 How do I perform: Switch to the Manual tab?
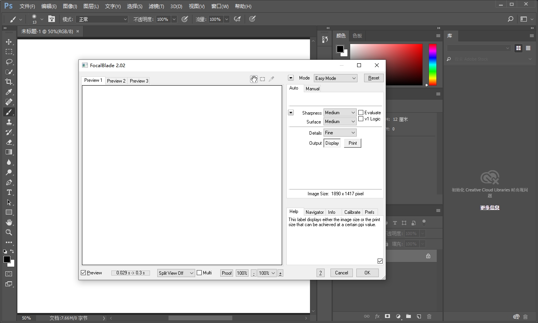pyautogui.click(x=312, y=89)
